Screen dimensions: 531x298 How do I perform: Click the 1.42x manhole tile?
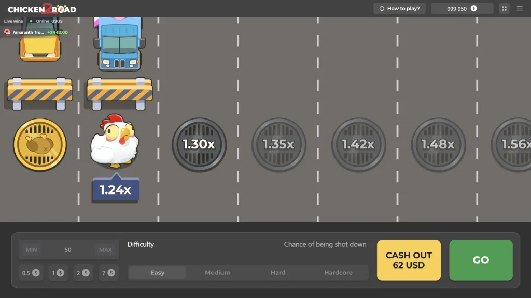point(359,145)
